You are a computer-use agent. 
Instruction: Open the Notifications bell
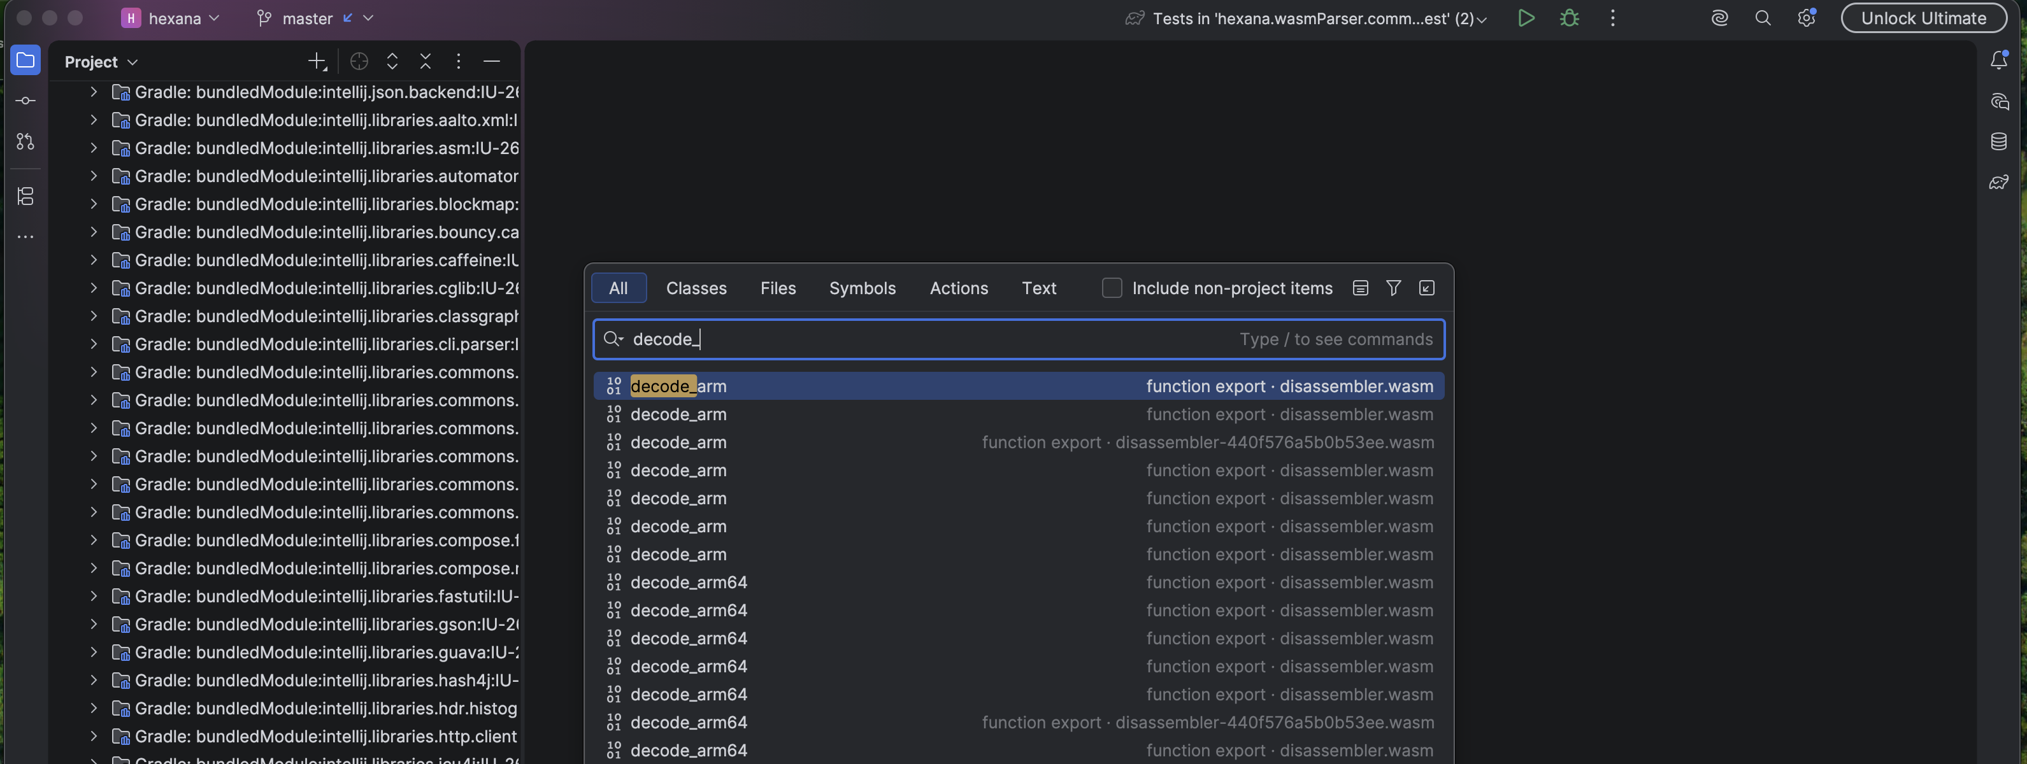pos(1999,60)
